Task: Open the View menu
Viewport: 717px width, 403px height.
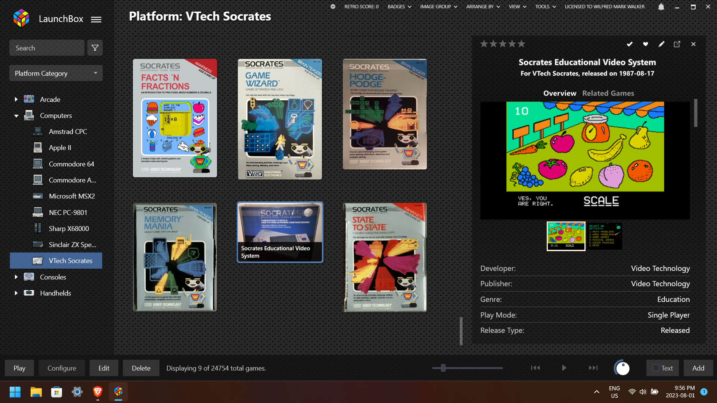Action: point(518,6)
